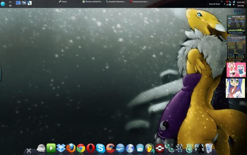Open the OpenOffice seagull icon in dock
247x155 pixels.
click(120, 148)
